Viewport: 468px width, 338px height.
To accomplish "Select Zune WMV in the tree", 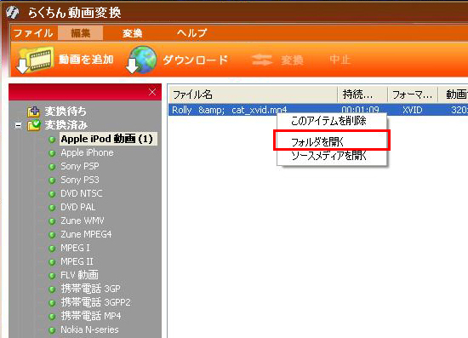I will pyautogui.click(x=83, y=221).
